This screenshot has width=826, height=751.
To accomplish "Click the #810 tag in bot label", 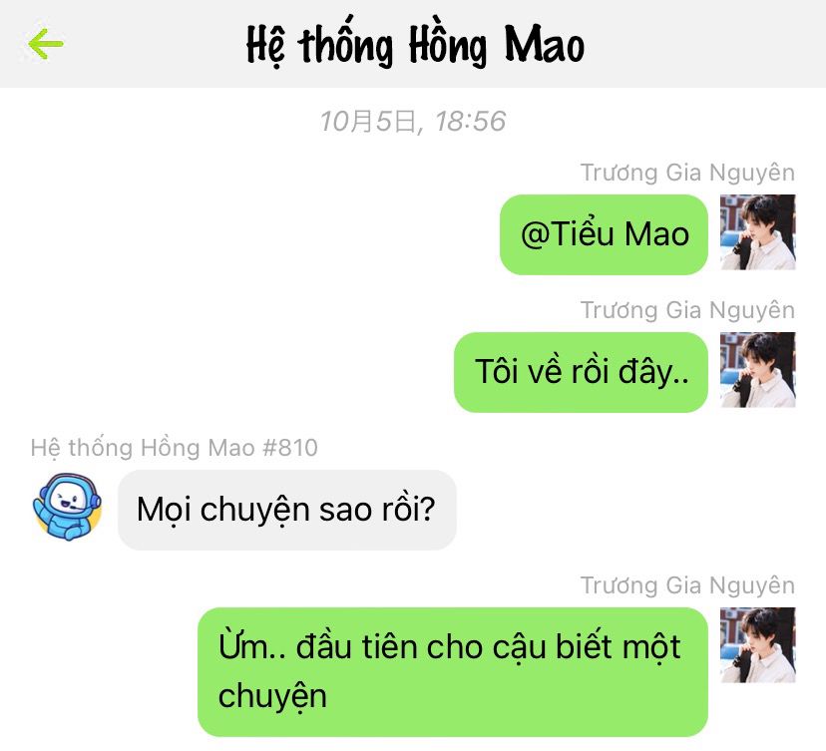I will click(x=290, y=448).
